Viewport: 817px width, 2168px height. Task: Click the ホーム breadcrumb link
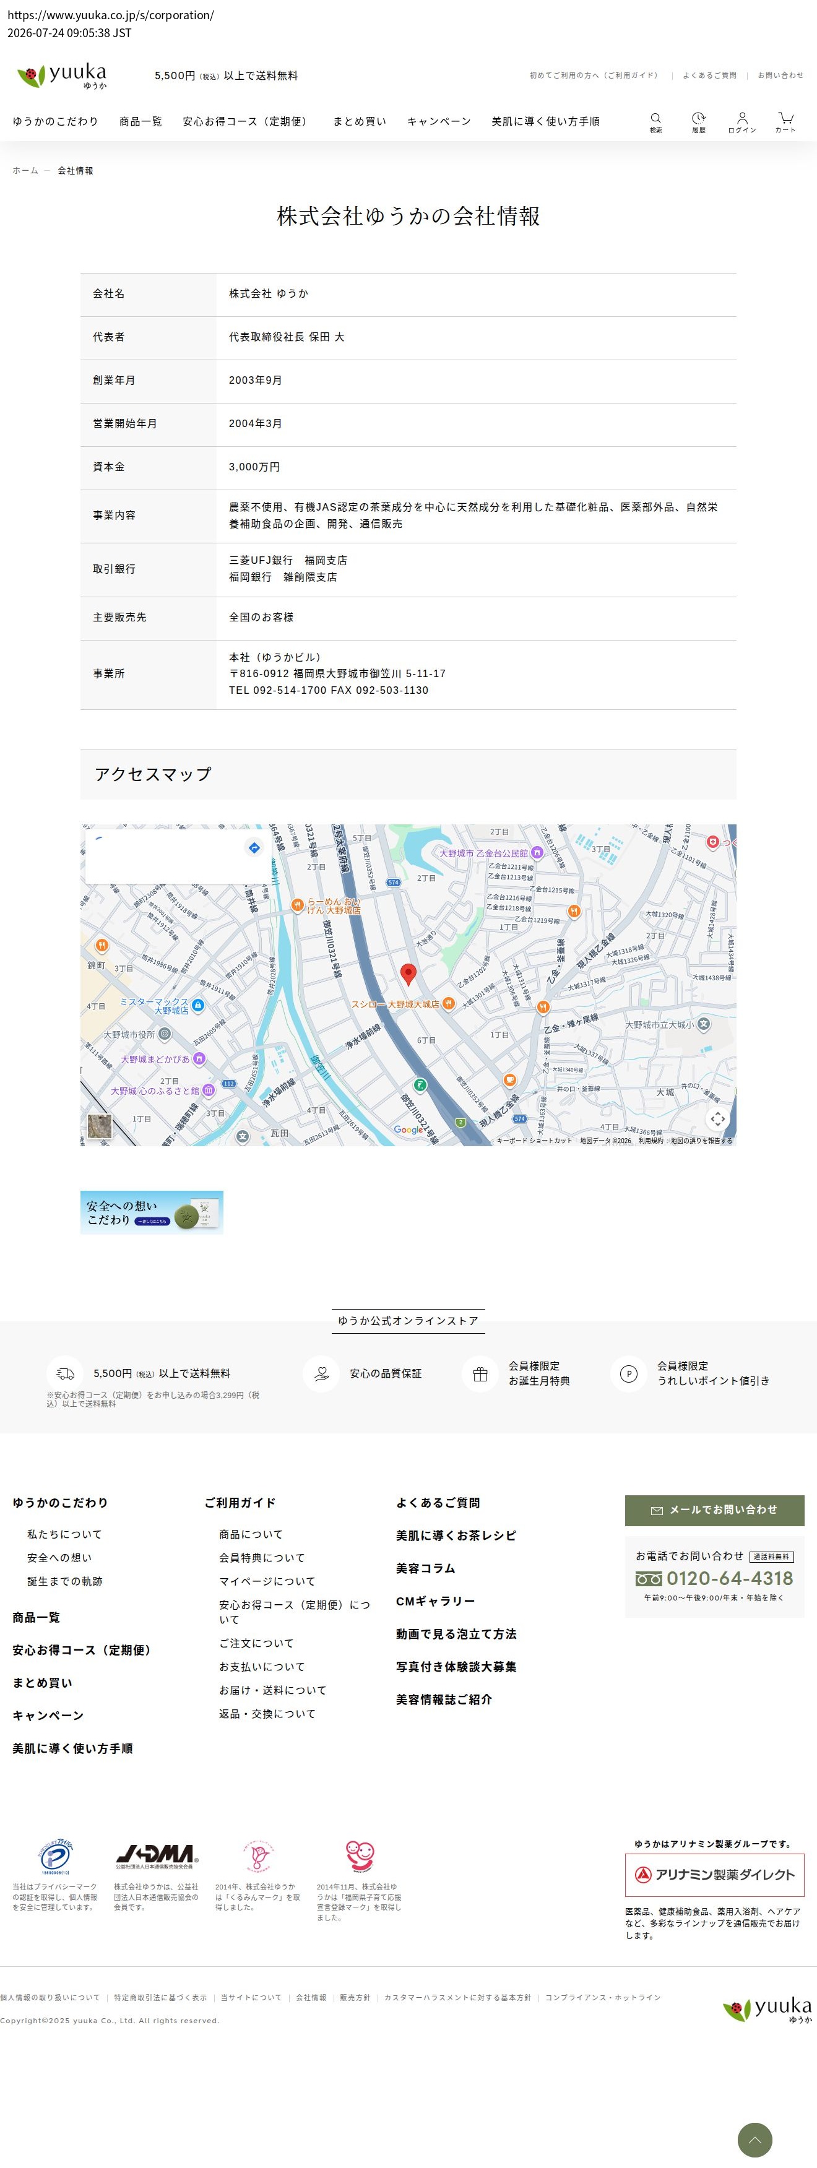pyautogui.click(x=25, y=171)
